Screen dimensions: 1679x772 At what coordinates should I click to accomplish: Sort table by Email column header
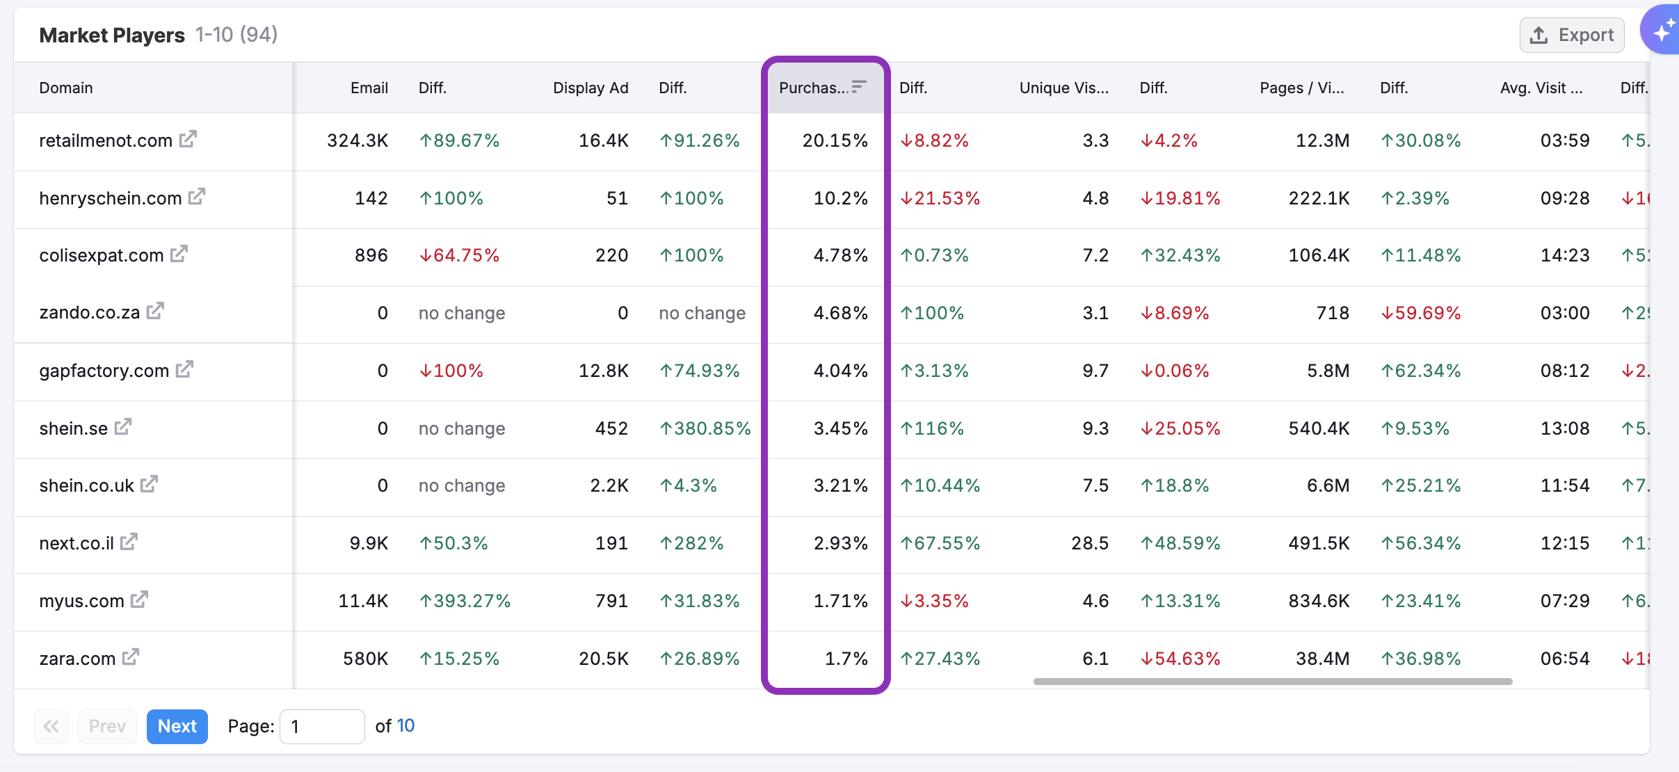tap(369, 88)
